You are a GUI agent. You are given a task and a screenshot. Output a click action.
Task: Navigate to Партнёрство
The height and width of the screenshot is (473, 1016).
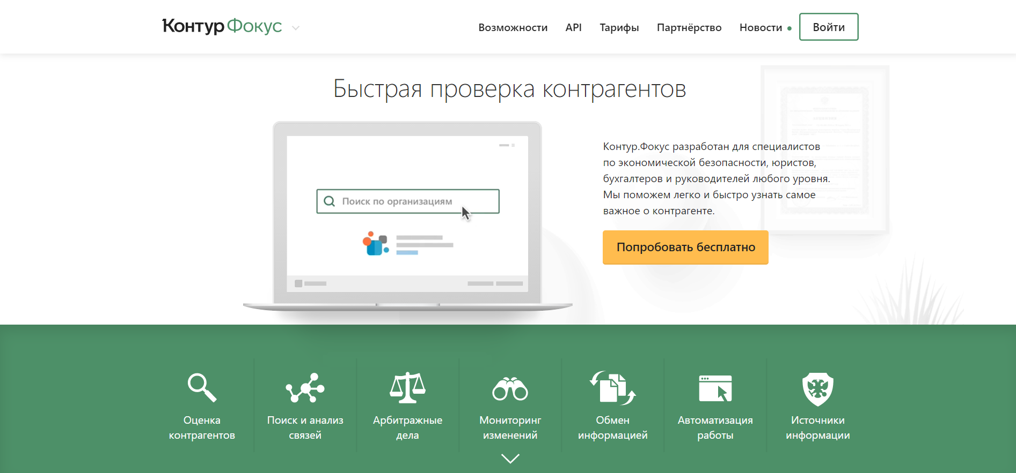(x=689, y=27)
